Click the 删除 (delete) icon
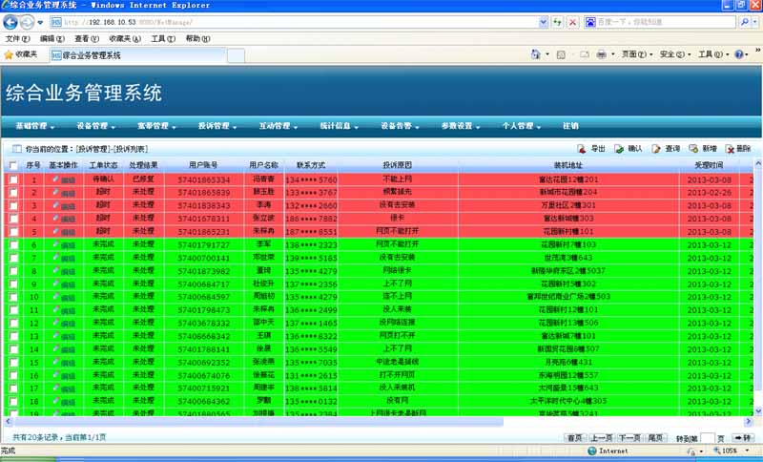Image resolution: width=763 pixels, height=462 pixels. pyautogui.click(x=731, y=149)
